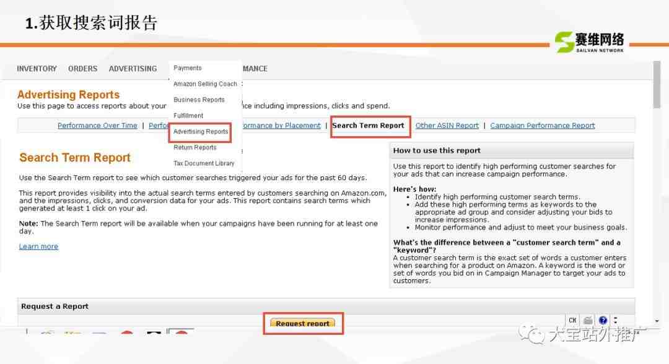This screenshot has height=364, width=669.
Task: Click the Advertising Reports page heading
Action: [x=68, y=95]
